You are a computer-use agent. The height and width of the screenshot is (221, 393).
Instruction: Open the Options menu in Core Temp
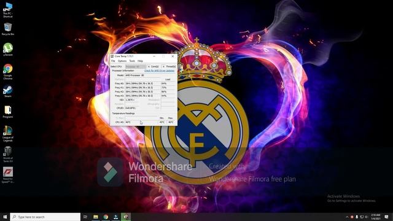pyautogui.click(x=122, y=61)
